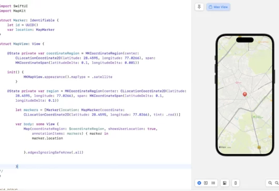Click the $coordinateRegion binding

(87, 129)
